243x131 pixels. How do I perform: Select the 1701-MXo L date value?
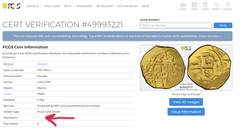coord(44,70)
